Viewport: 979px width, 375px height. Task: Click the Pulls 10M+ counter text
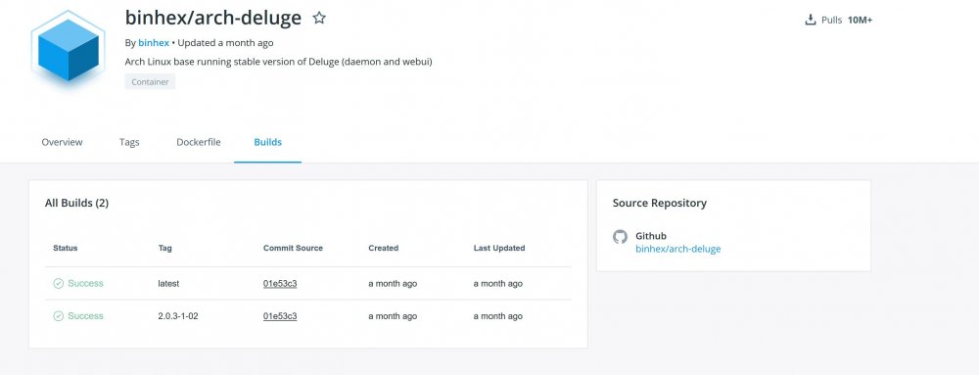(847, 20)
